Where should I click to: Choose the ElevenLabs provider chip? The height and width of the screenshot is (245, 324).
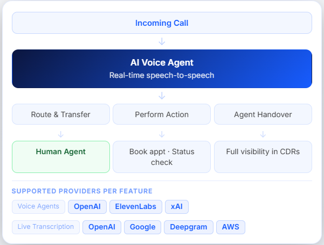click(136, 207)
